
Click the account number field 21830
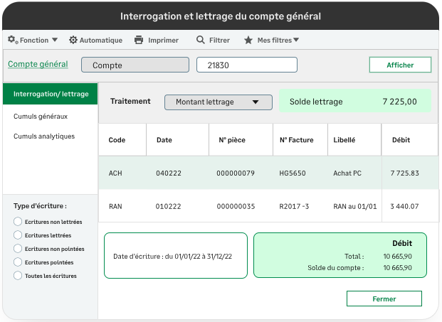point(246,65)
